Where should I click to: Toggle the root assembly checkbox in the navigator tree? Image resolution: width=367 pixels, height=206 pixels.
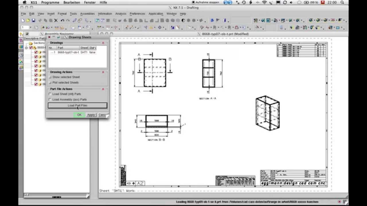[x=31, y=48]
